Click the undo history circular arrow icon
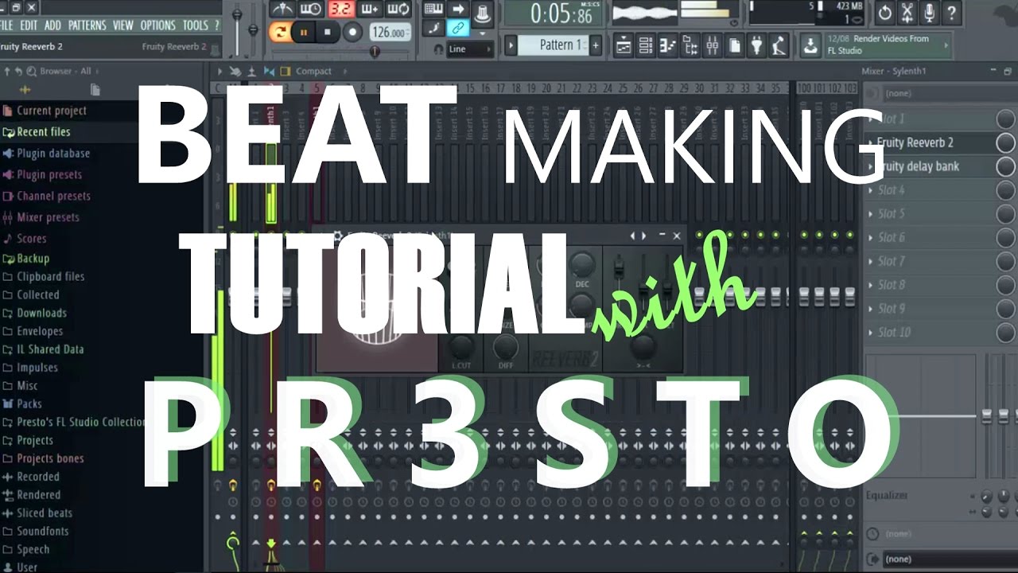Viewport: 1018px width, 573px height. coord(884,13)
